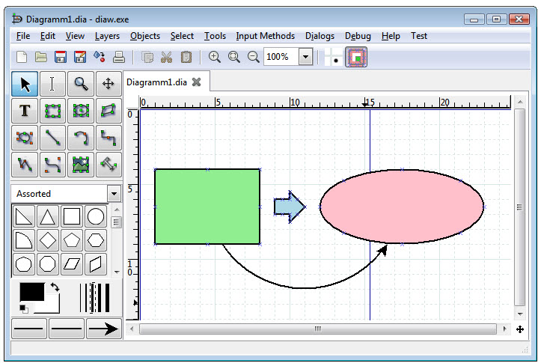Image resolution: width=544 pixels, height=363 pixels.
Task: Click the Zoom fit toolbar icon
Action: pyautogui.click(x=233, y=57)
